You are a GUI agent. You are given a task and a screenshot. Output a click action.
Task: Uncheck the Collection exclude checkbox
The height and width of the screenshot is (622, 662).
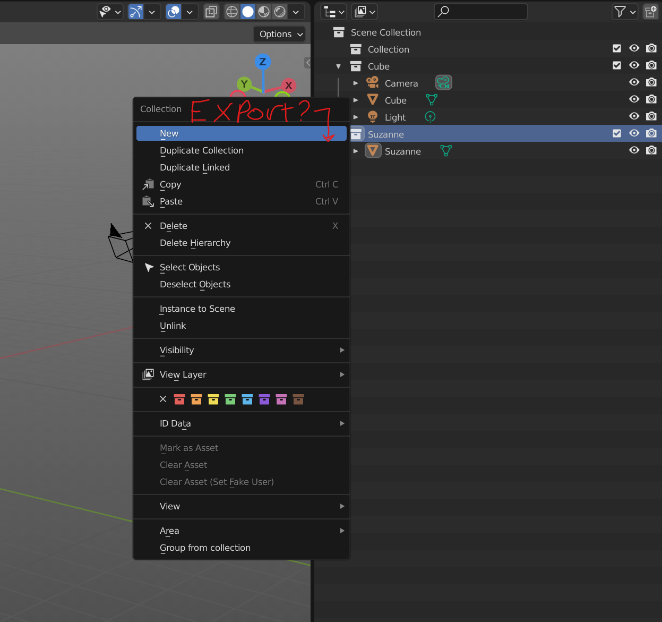tap(617, 48)
